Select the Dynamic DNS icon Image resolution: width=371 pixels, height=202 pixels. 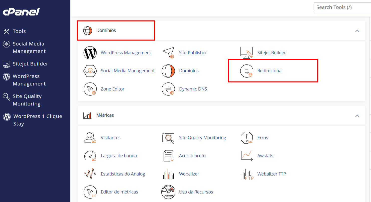(168, 89)
